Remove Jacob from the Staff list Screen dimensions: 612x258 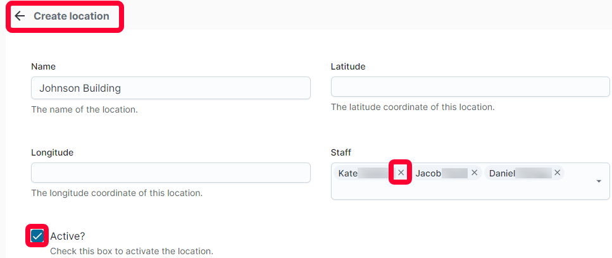474,173
